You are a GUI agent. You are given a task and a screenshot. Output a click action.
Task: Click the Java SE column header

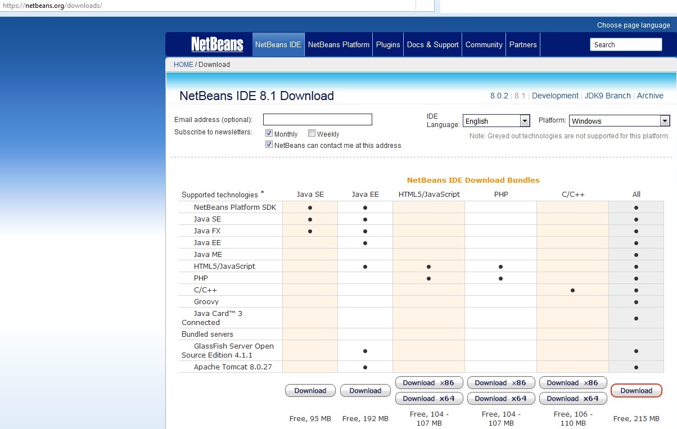[x=310, y=195]
